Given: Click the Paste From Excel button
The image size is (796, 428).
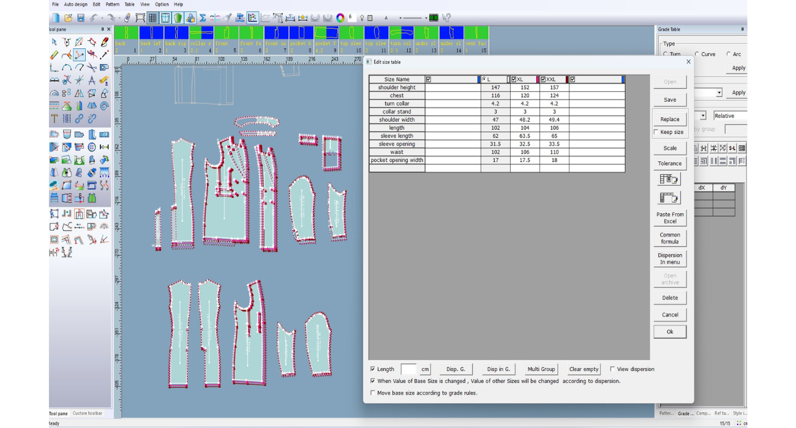Looking at the screenshot, I should pos(670,218).
